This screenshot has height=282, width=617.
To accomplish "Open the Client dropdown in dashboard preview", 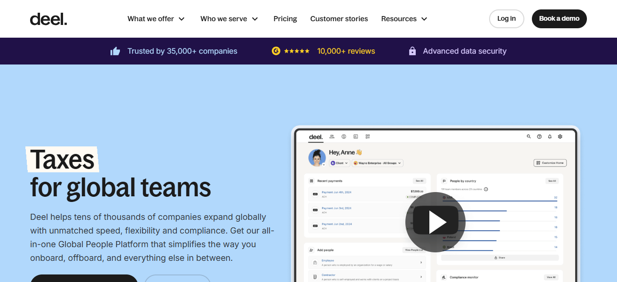I will tap(339, 163).
